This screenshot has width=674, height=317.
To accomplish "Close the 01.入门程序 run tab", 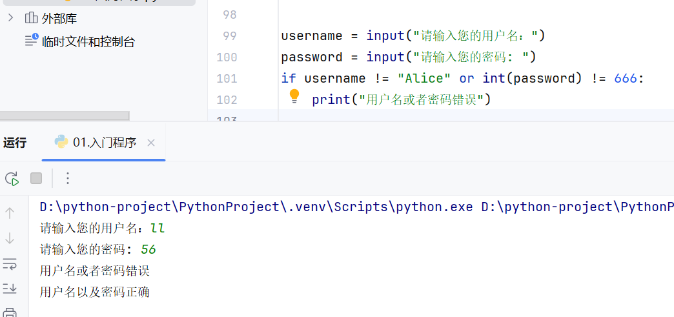I will coord(151,143).
